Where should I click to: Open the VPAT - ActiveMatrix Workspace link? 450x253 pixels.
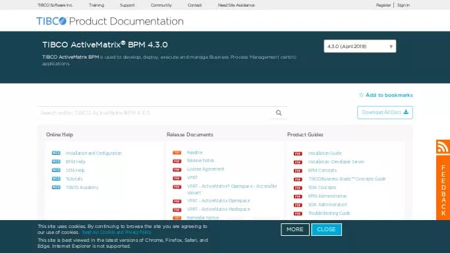coord(218,210)
